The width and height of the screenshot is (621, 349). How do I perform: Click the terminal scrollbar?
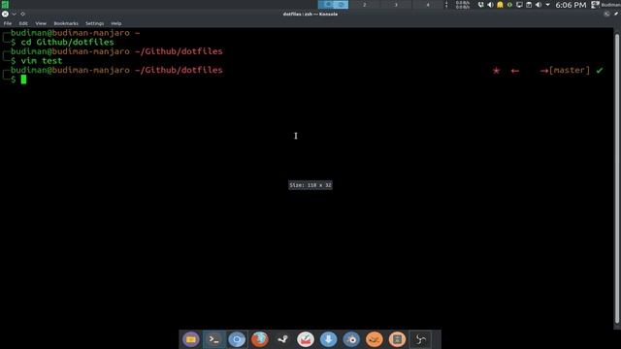click(x=617, y=178)
